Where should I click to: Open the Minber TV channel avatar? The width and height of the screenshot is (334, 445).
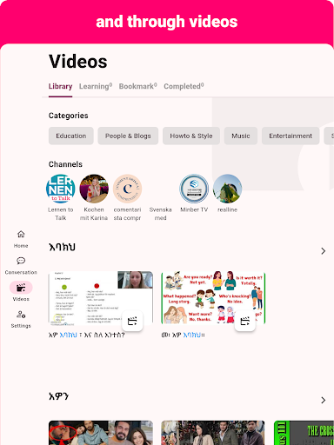(x=194, y=189)
